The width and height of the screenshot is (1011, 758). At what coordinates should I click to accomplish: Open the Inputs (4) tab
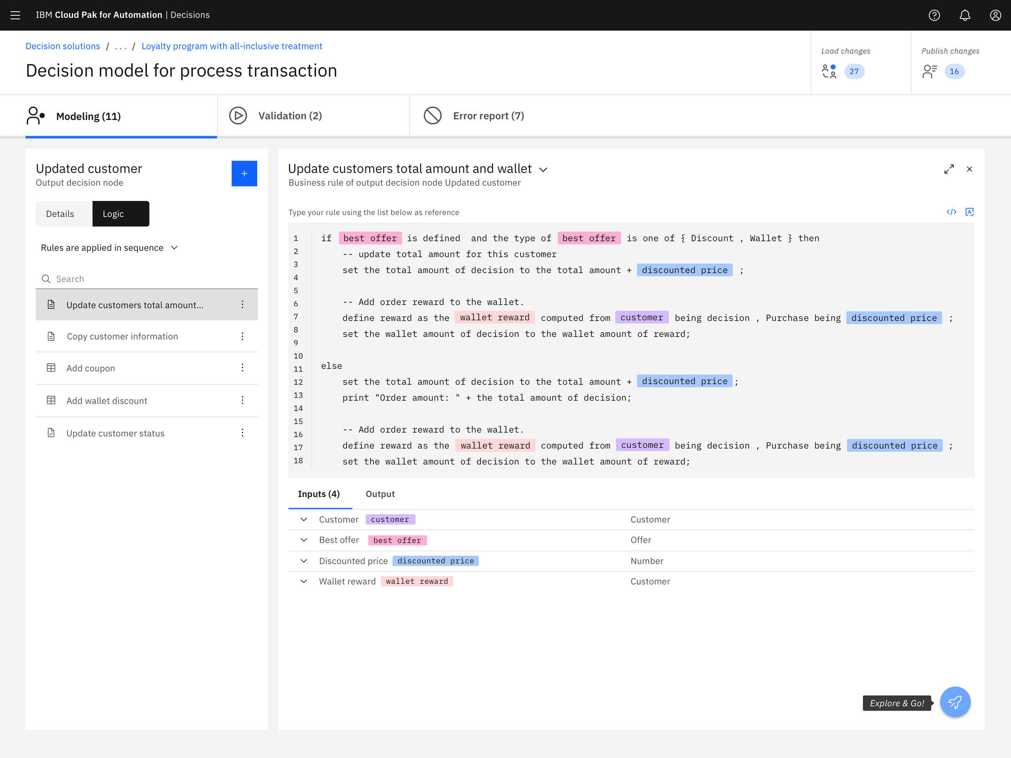click(x=319, y=494)
